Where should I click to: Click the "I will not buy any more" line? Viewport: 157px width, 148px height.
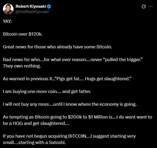(70, 104)
